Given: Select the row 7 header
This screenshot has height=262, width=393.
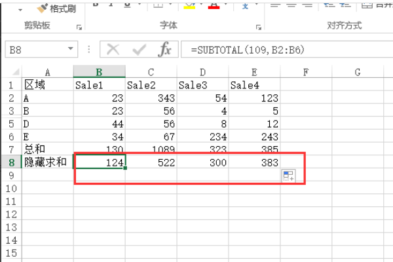Looking at the screenshot, I should tap(10, 149).
